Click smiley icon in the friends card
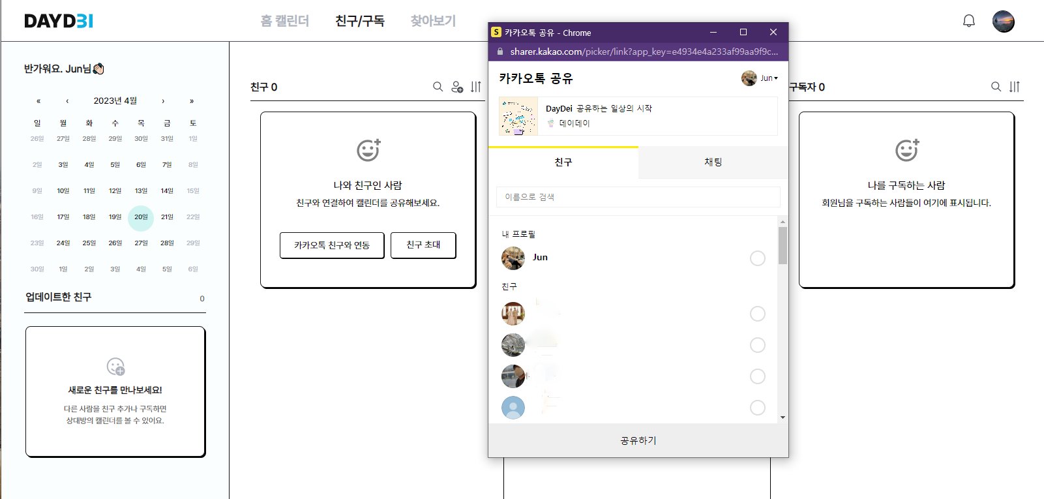 point(368,150)
